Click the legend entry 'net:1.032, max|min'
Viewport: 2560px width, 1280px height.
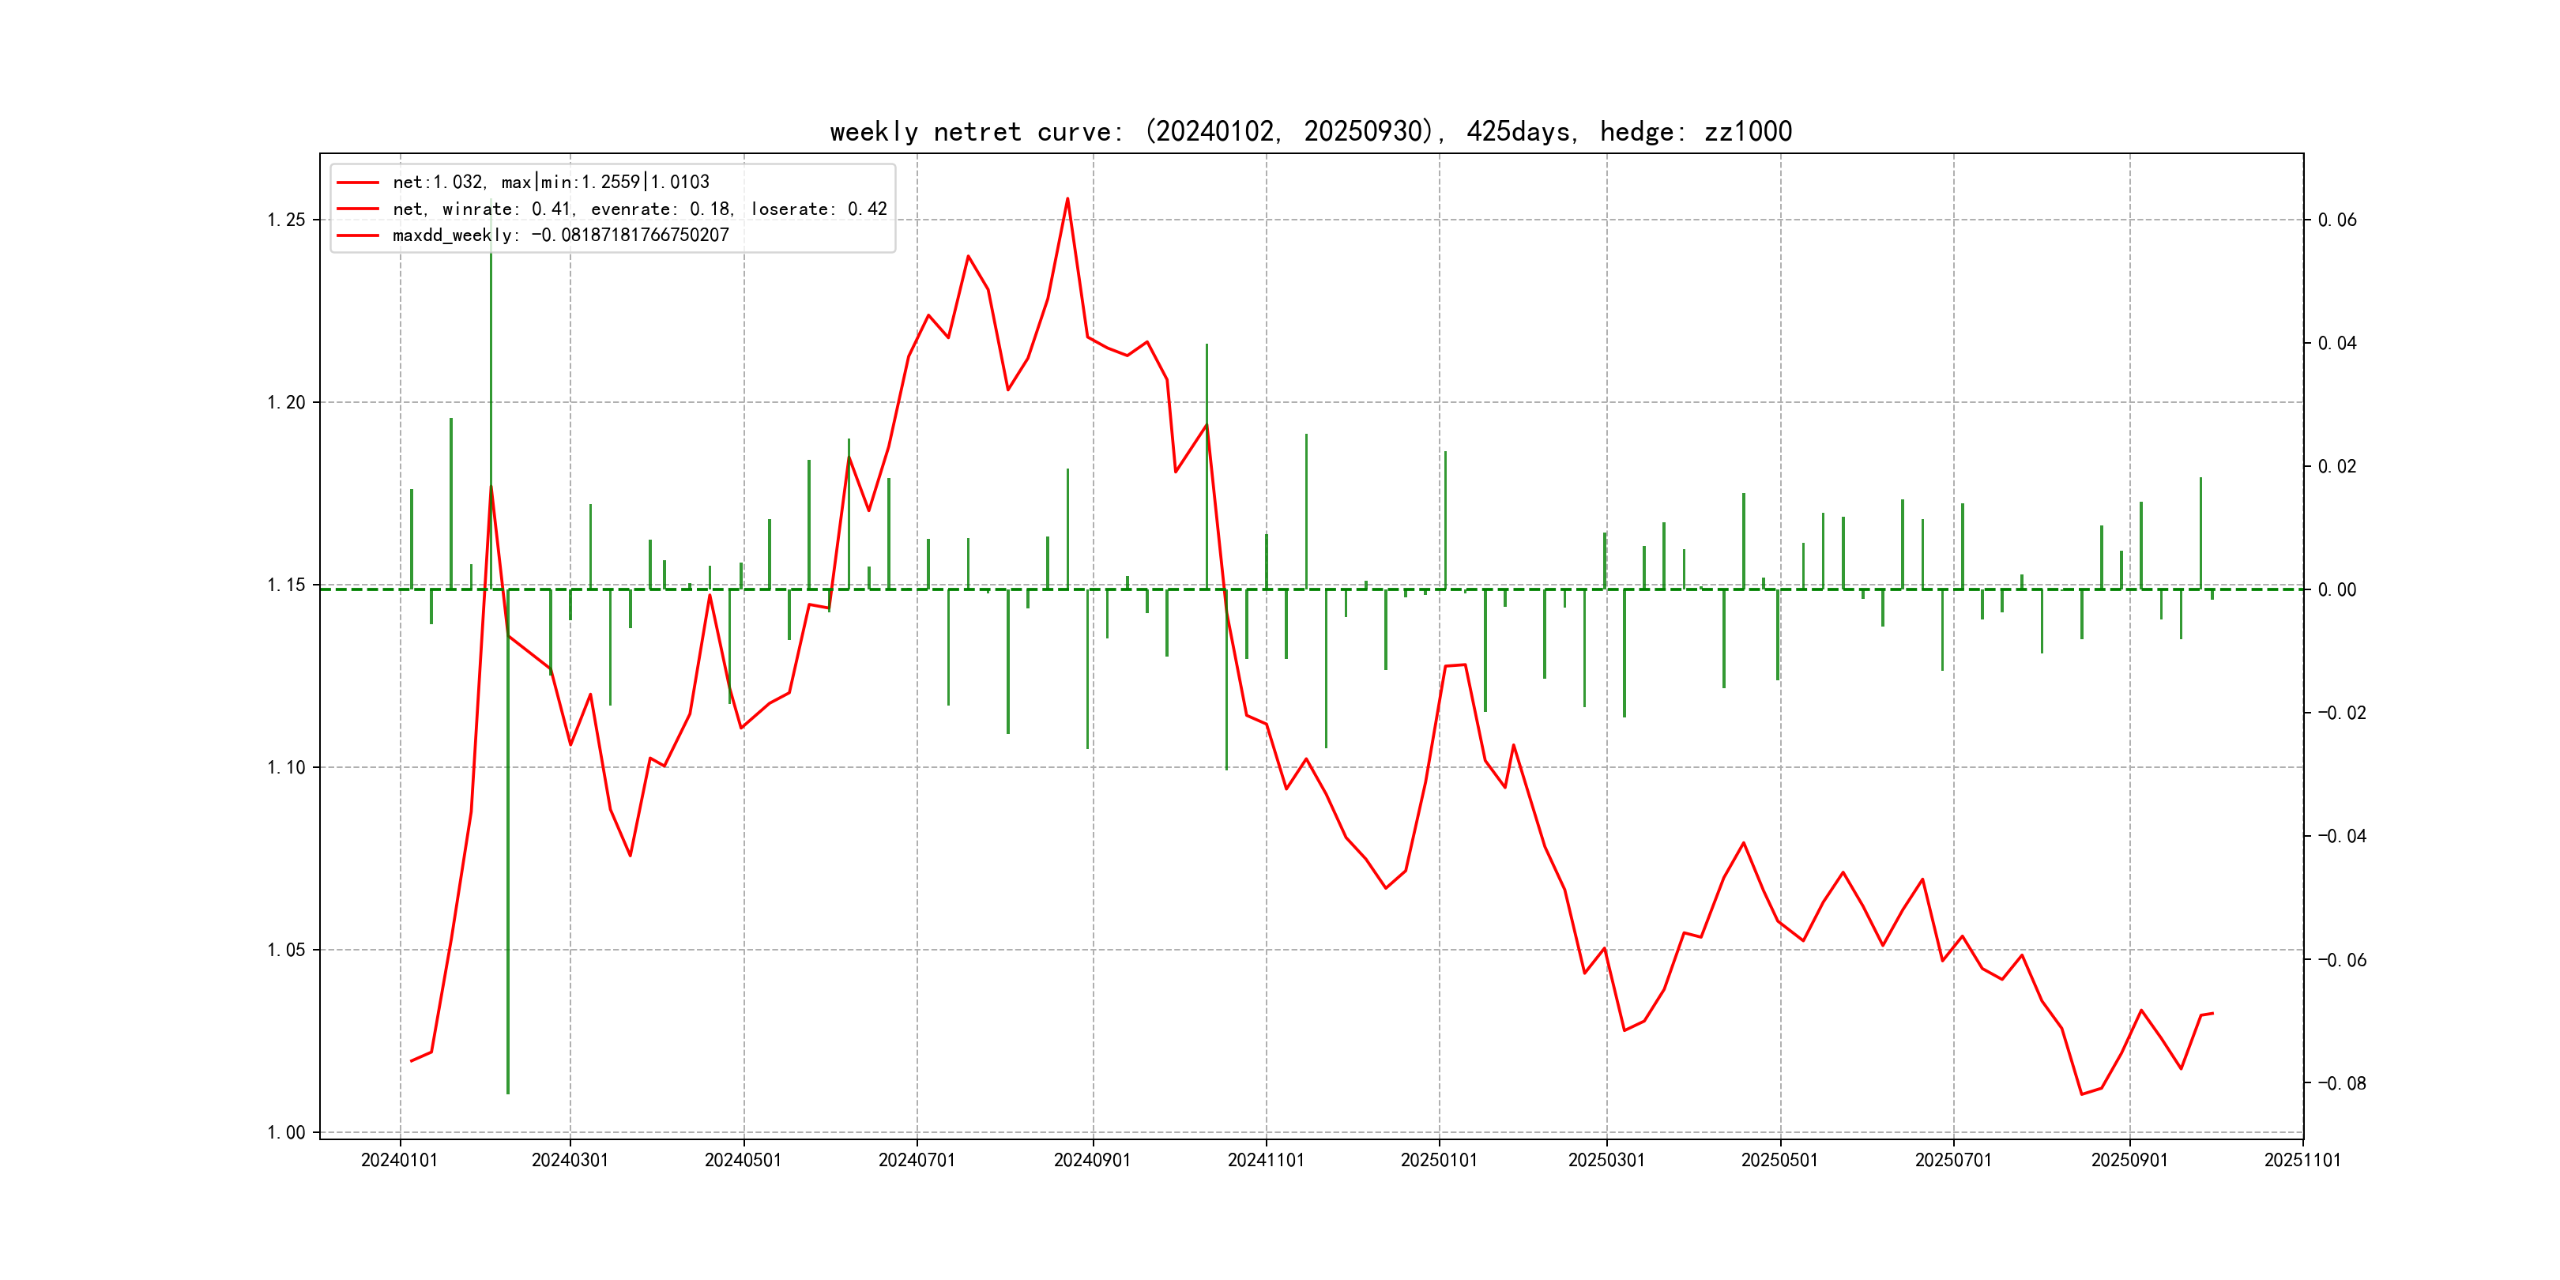(551, 182)
